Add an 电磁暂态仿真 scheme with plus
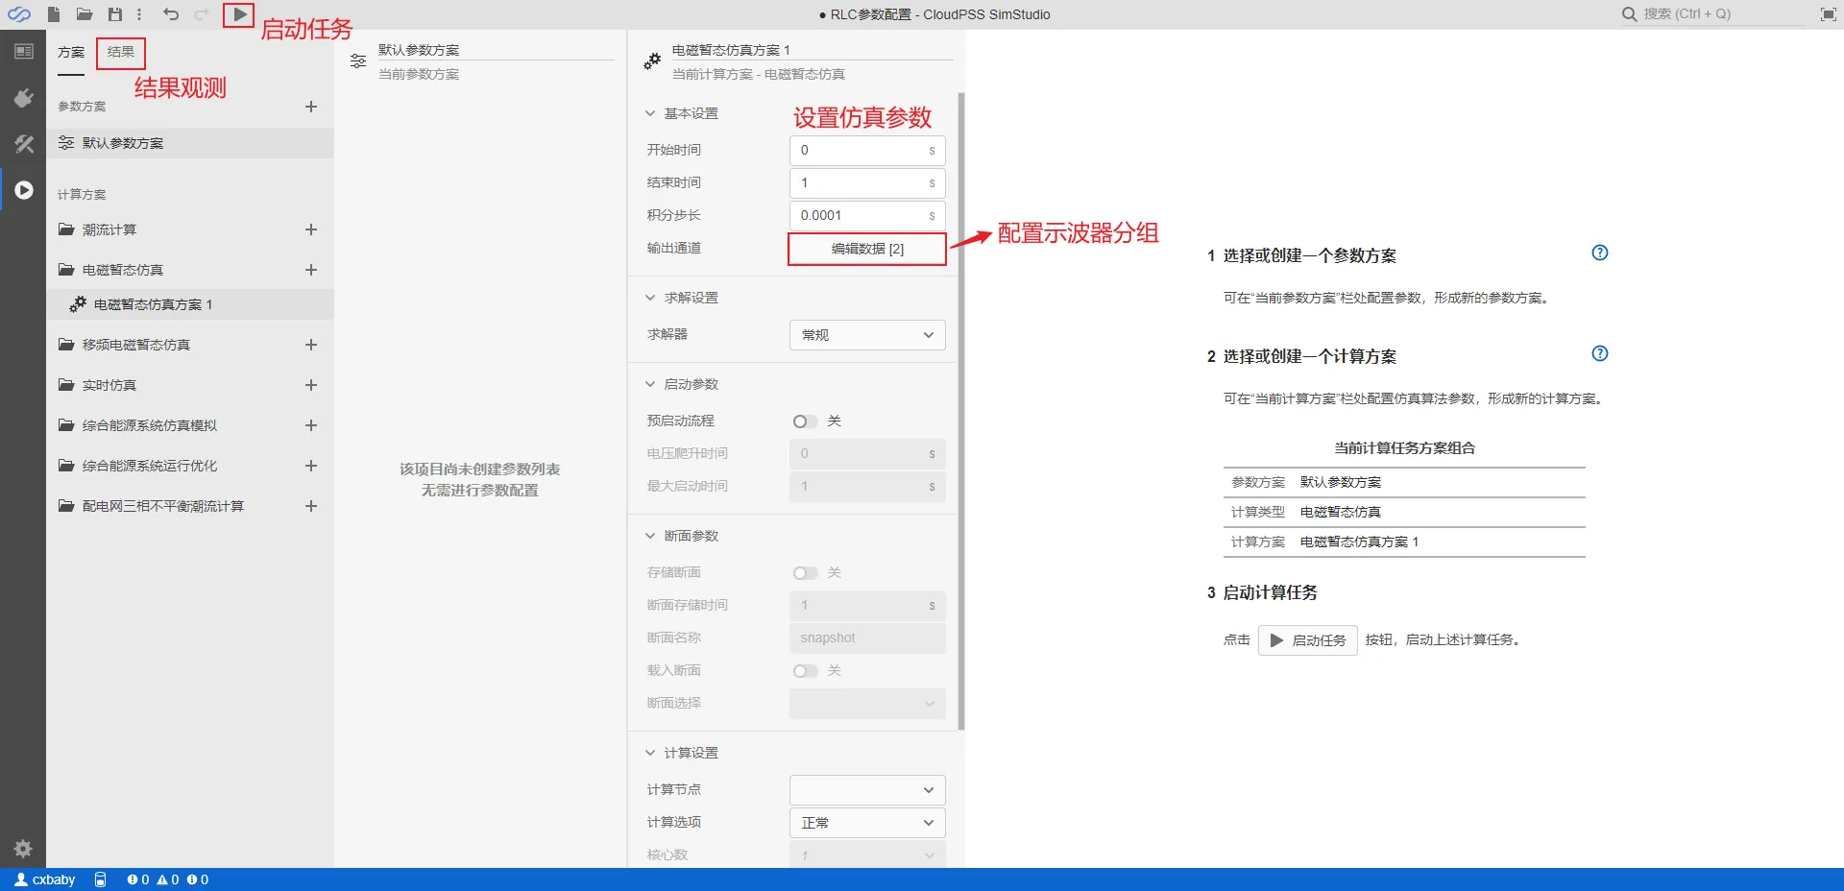Viewport: 1844px width, 891px height. pos(311,270)
